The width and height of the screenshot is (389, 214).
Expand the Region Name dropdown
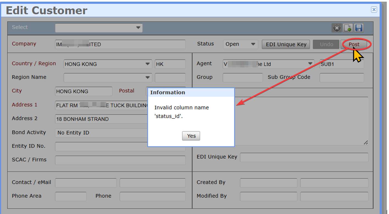[x=108, y=78]
